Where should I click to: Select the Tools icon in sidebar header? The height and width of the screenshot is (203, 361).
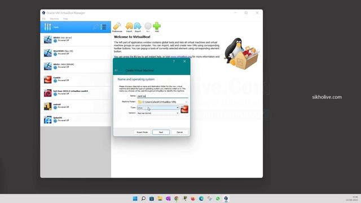[x=47, y=27]
